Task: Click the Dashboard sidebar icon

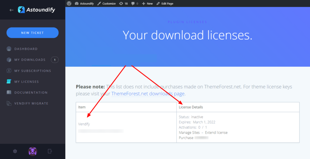Action: (9, 49)
